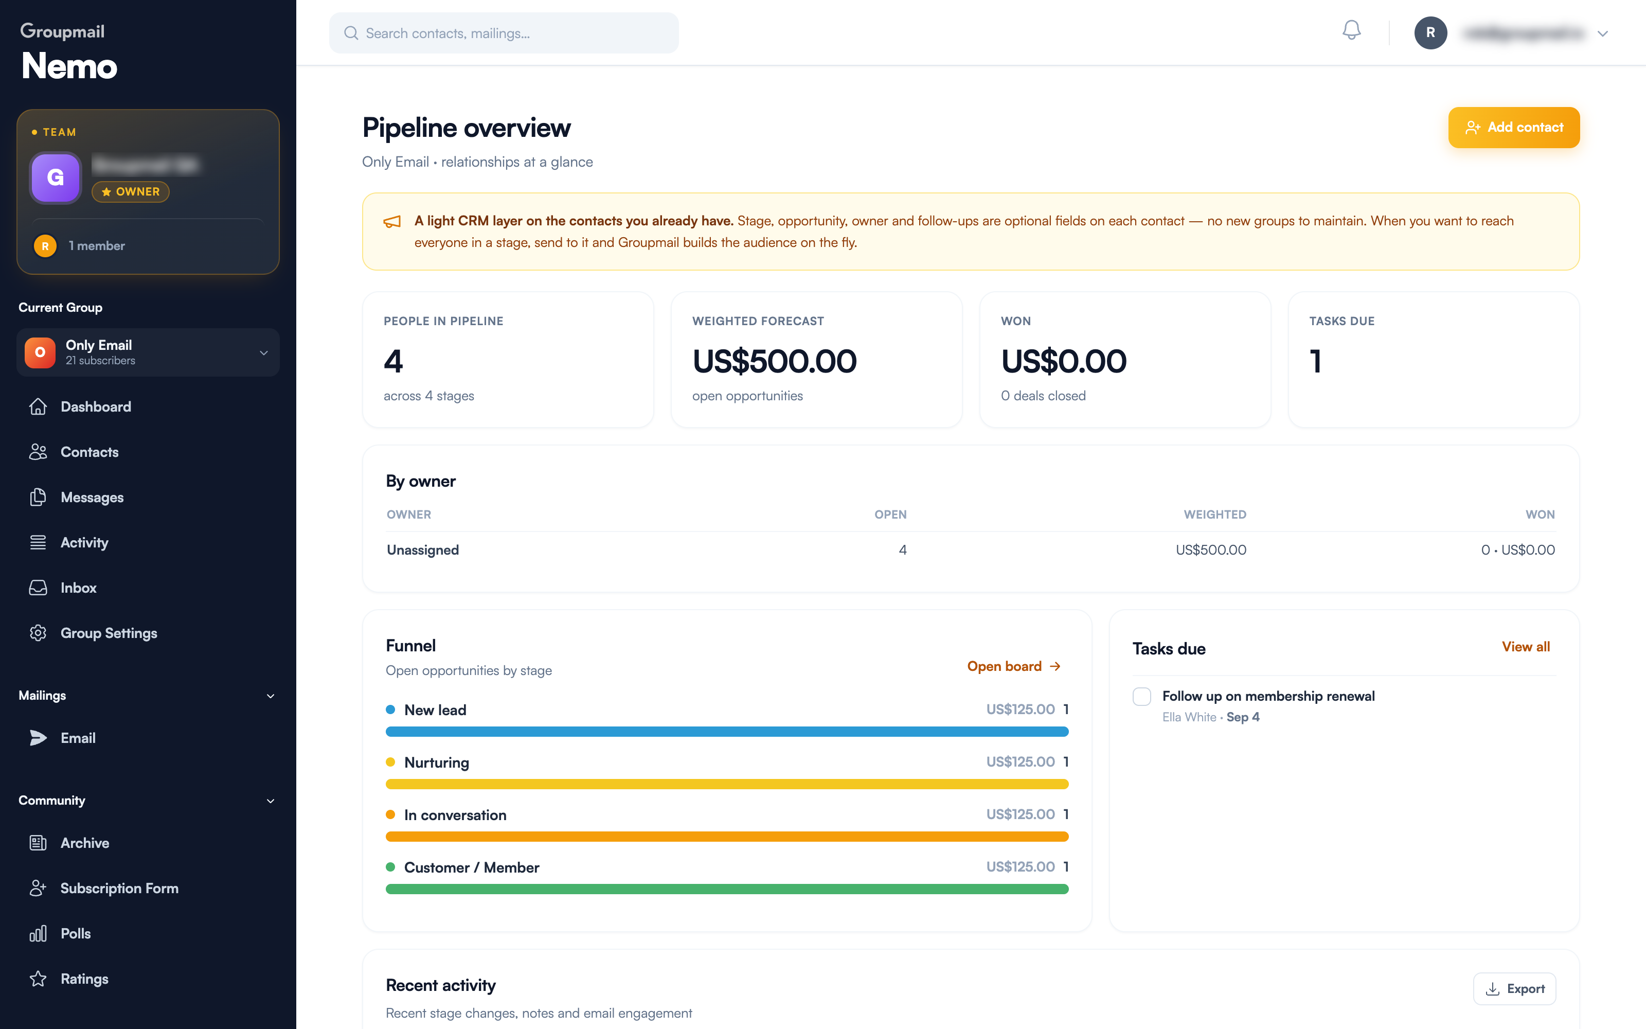
Task: Check off Follow up on membership renewal
Action: pyautogui.click(x=1142, y=696)
